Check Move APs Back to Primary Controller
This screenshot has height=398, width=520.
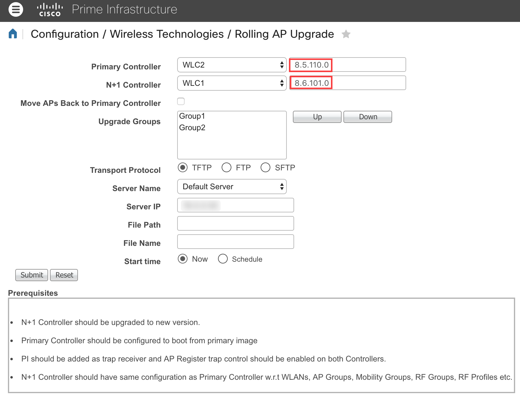(181, 101)
